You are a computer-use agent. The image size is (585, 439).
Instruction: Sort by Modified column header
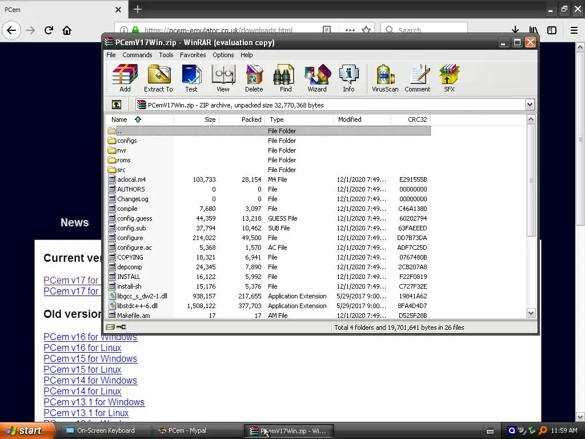click(x=362, y=119)
